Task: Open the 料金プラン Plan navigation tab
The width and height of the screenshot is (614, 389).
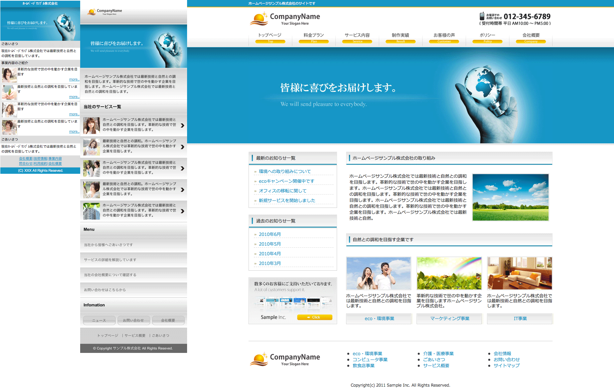Action: tap(313, 38)
